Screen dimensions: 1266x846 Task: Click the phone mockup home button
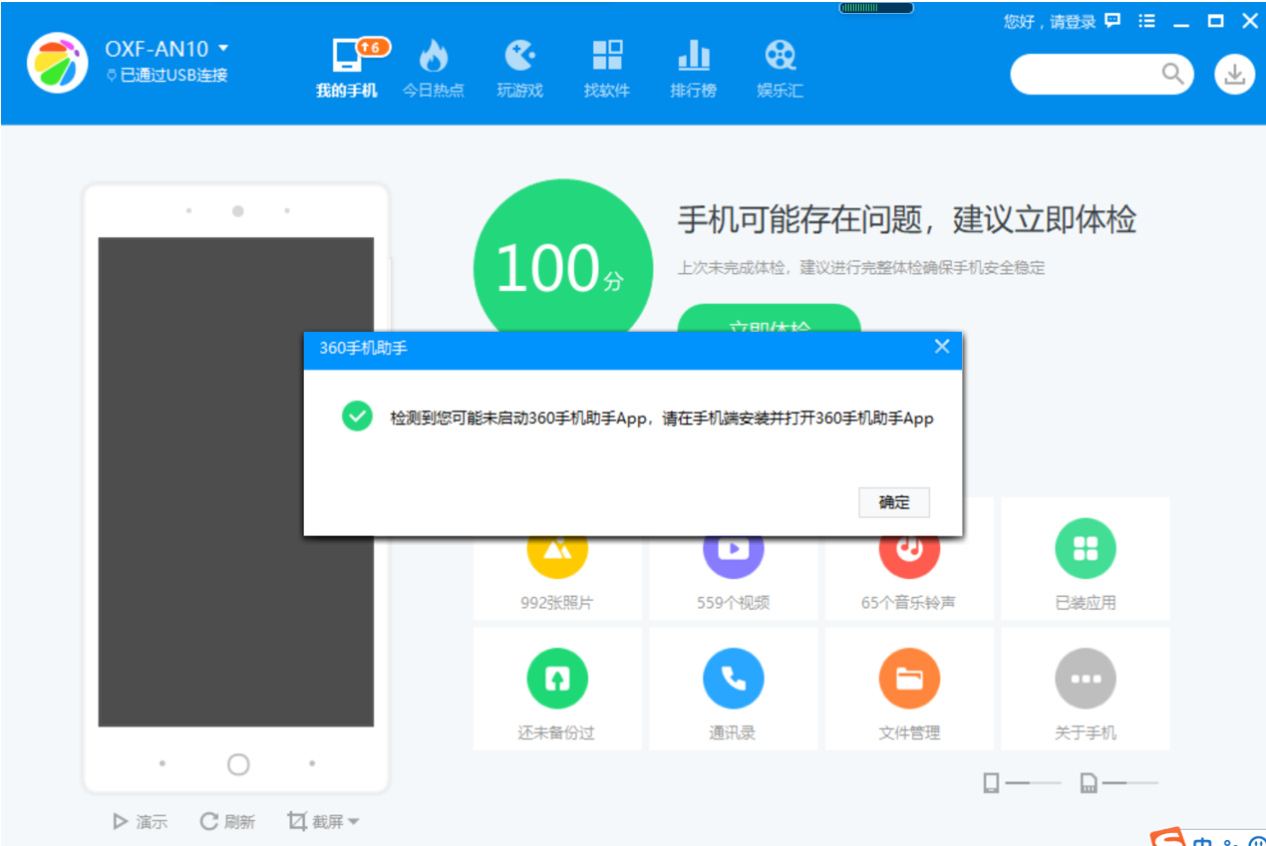[x=238, y=764]
